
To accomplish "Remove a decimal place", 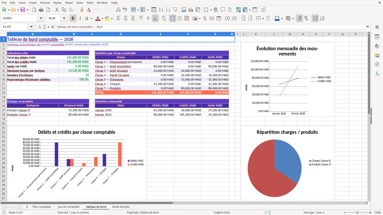I will click(x=234, y=18).
